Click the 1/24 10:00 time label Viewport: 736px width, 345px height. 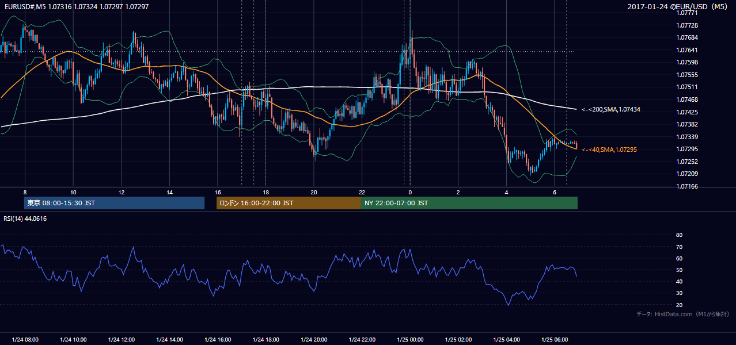tap(73, 339)
